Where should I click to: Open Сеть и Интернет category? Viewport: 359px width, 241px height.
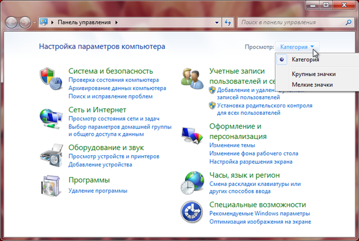click(x=97, y=110)
